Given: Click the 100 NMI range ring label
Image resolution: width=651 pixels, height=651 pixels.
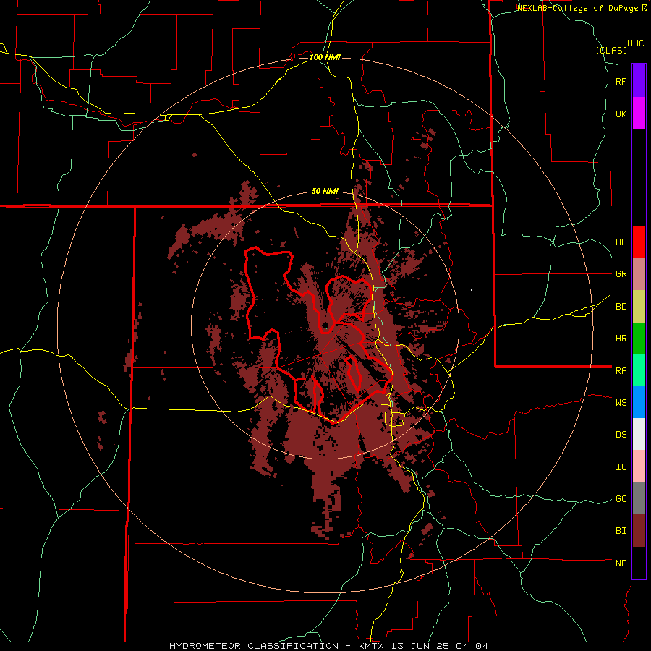Looking at the screenshot, I should click(x=325, y=57).
